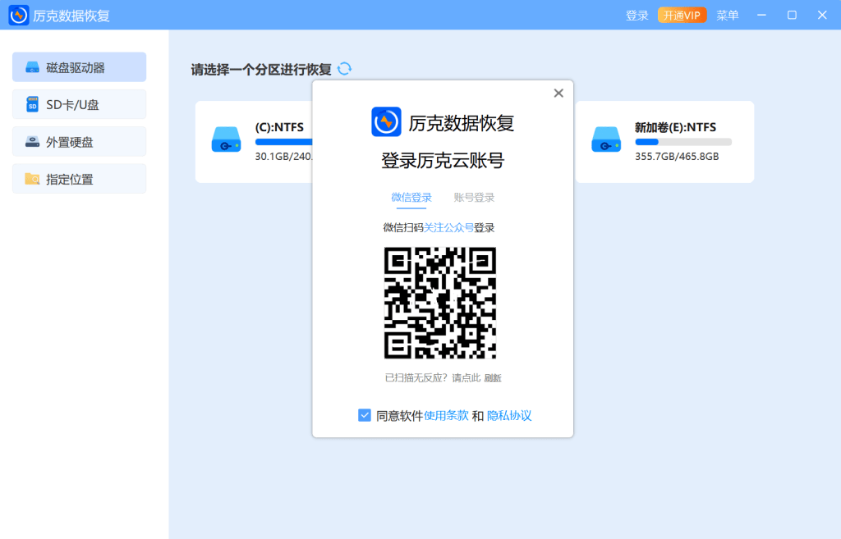Click 登录 in the title bar

tap(637, 16)
